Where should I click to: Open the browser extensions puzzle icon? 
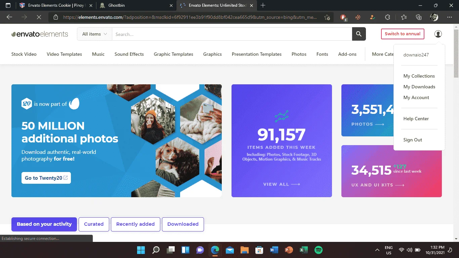[387, 17]
